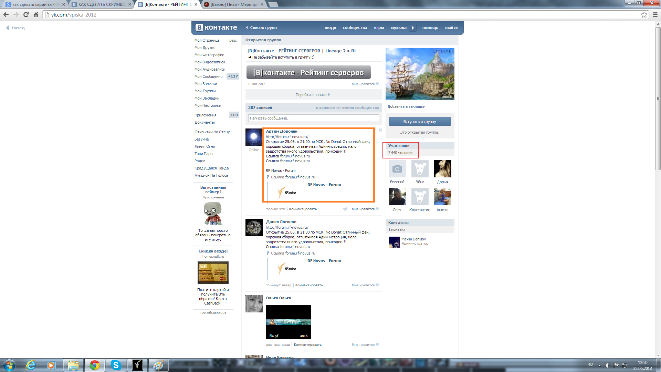
Task: Open 'сообщества' header menu
Action: (355, 28)
